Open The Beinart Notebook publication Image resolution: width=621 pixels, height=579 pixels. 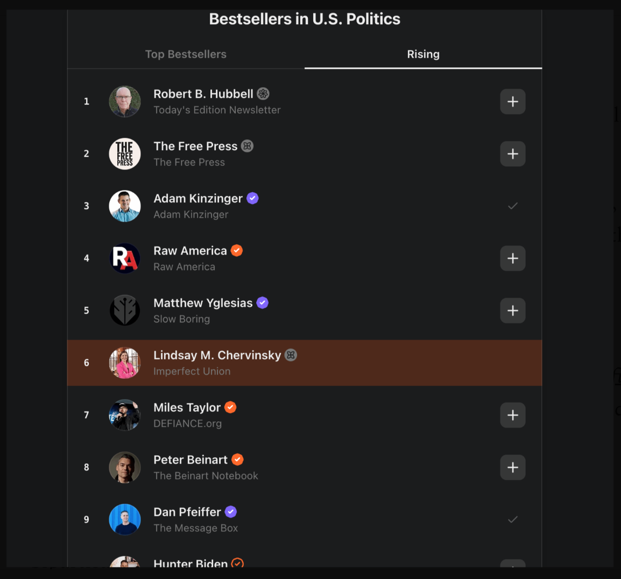pos(206,476)
